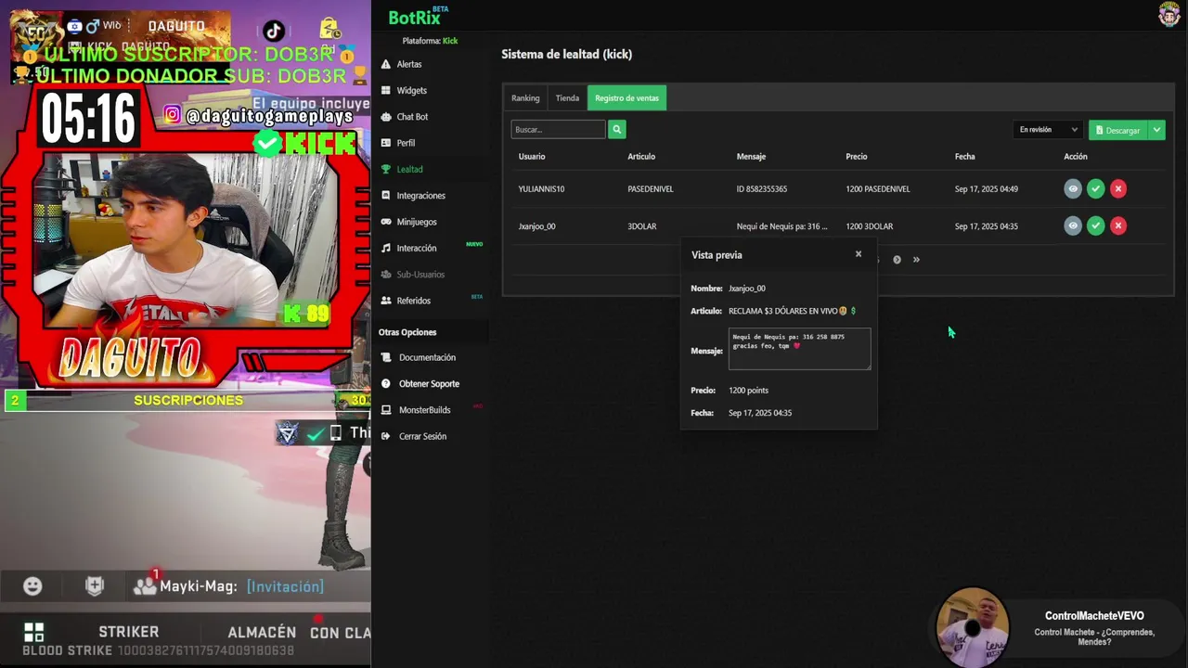1188x668 pixels.
Task: Open ALMACÉN tab in the game
Action: [x=262, y=632]
